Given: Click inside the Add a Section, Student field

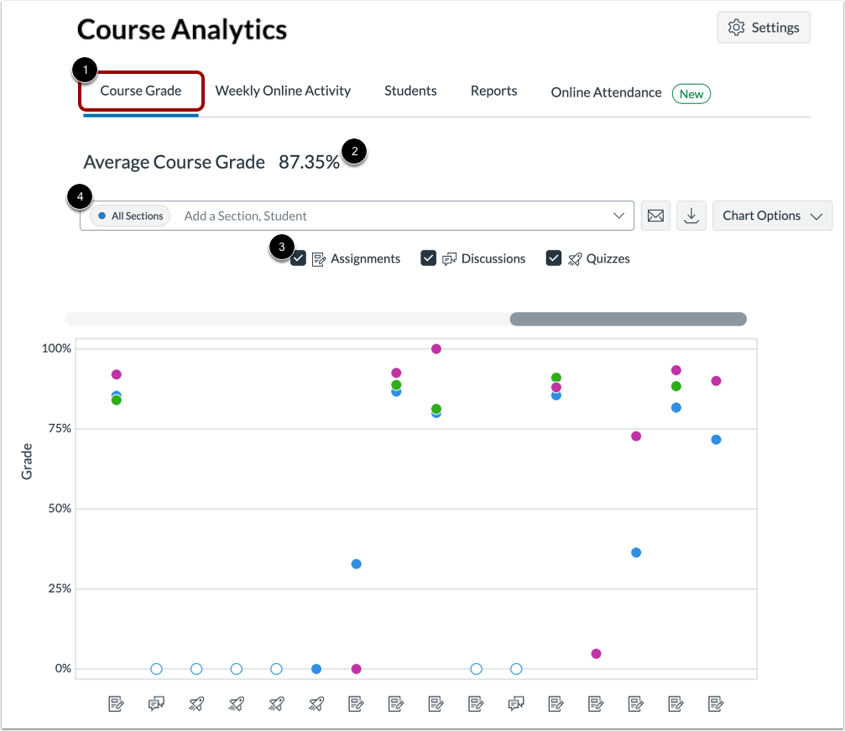Looking at the screenshot, I should (x=336, y=216).
